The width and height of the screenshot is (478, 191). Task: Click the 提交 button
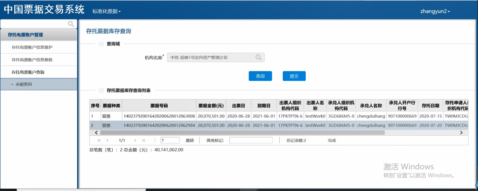tap(294, 76)
